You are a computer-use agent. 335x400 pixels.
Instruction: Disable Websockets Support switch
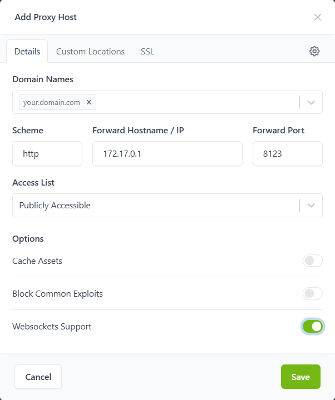coord(312,327)
